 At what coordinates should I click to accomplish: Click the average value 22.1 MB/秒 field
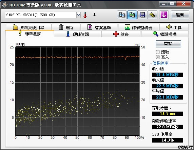point(168,97)
